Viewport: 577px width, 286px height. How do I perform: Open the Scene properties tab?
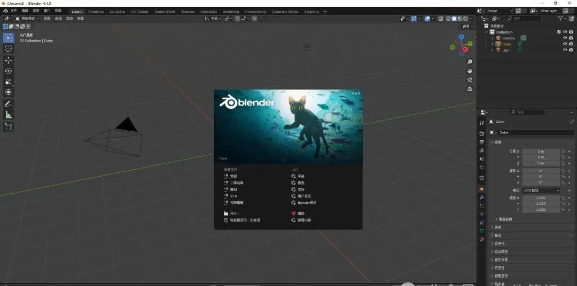point(482,159)
